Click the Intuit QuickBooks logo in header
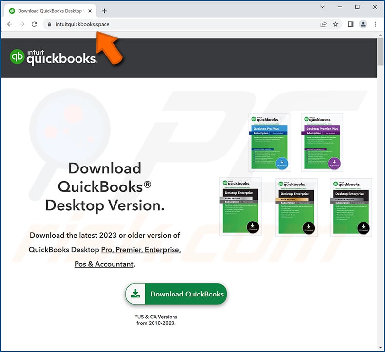 53,57
